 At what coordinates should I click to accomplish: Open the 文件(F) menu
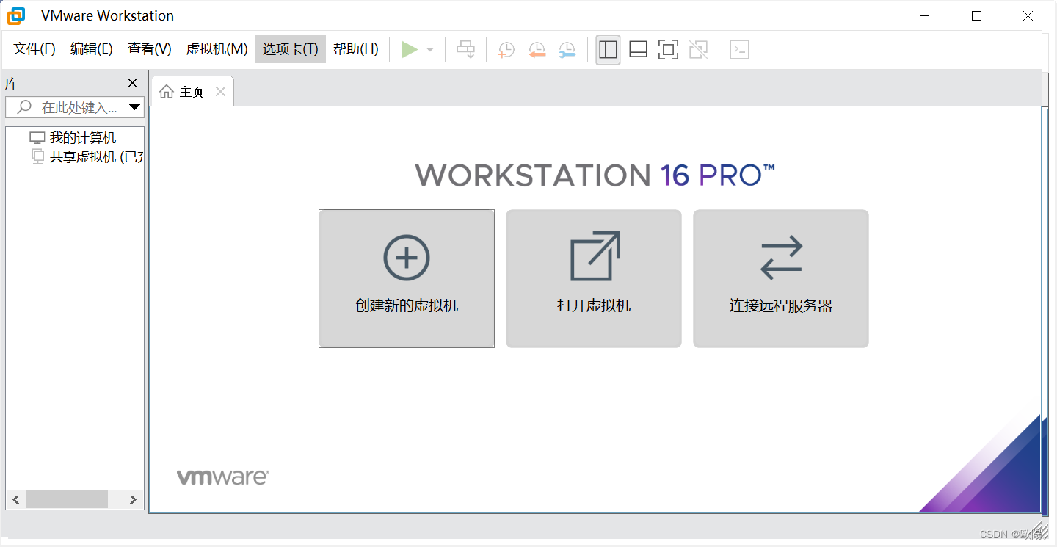click(34, 49)
